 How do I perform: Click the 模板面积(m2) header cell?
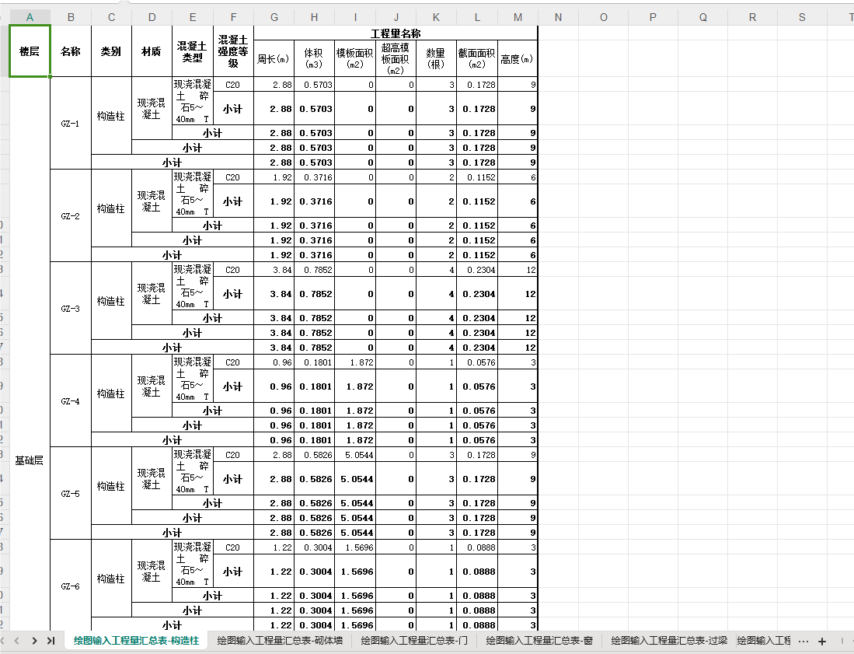(x=355, y=58)
